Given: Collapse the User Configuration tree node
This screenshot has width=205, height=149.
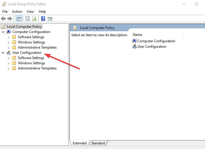Looking at the screenshot, I should 3,53.
